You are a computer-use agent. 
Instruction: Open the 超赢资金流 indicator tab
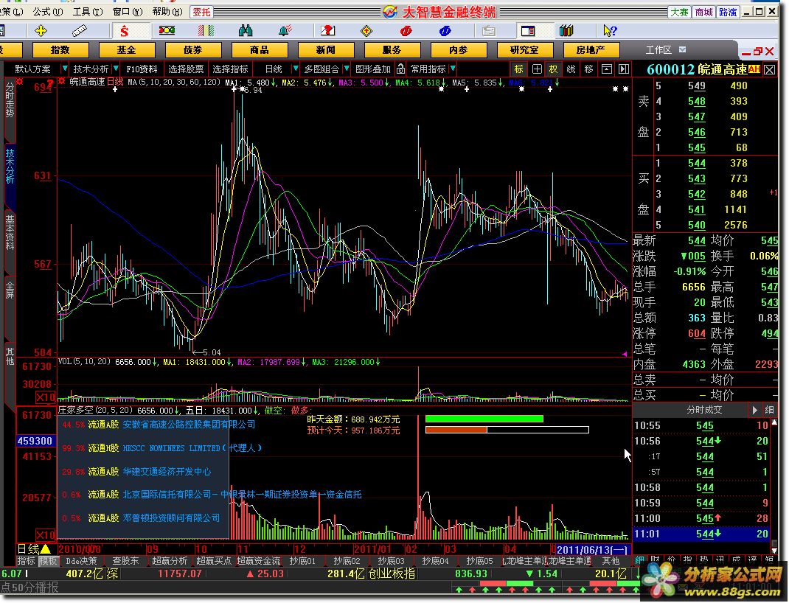[259, 561]
